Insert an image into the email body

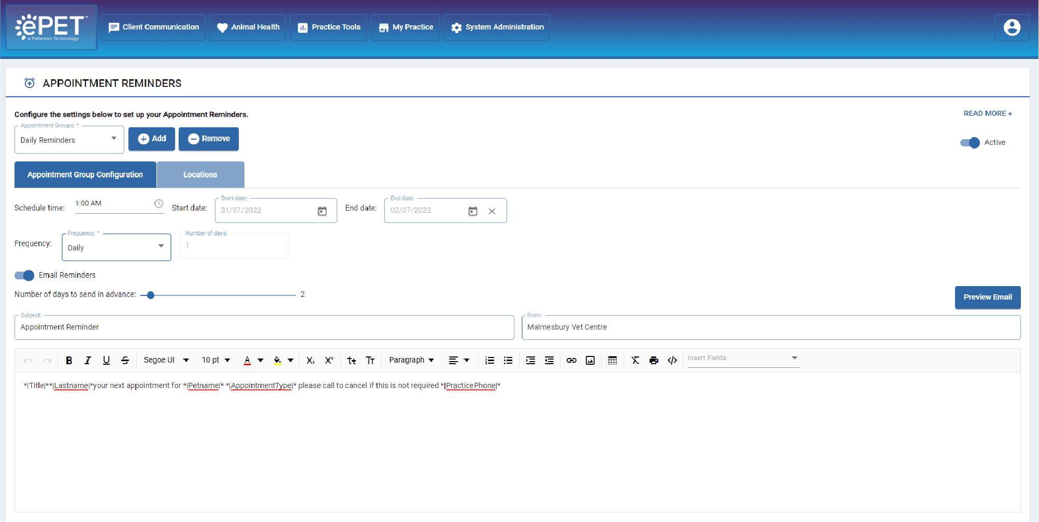(590, 361)
